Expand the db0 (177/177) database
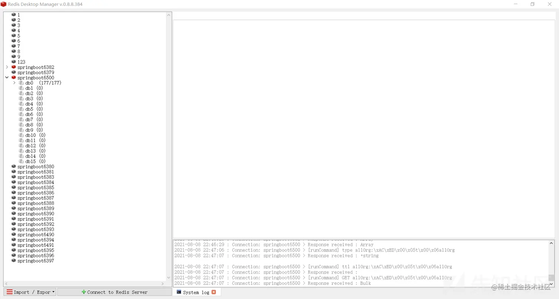Viewport: 559px width, 299px height. pos(14,83)
